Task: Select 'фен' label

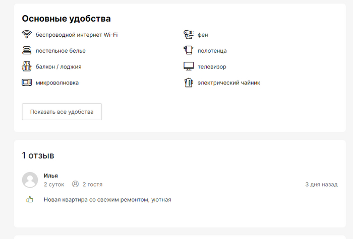Action: click(x=203, y=35)
